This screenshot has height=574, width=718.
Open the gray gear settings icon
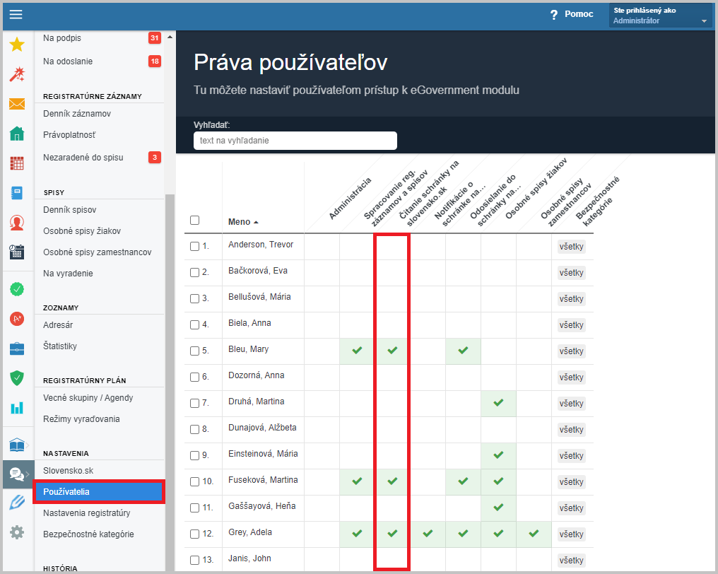click(x=17, y=533)
